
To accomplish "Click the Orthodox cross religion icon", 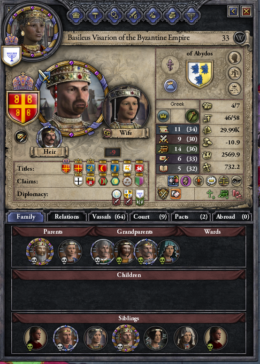I will coord(170,65).
